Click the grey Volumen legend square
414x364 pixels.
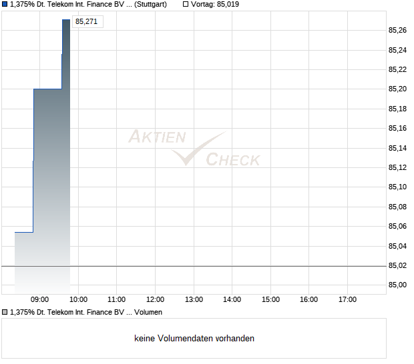click(x=5, y=313)
